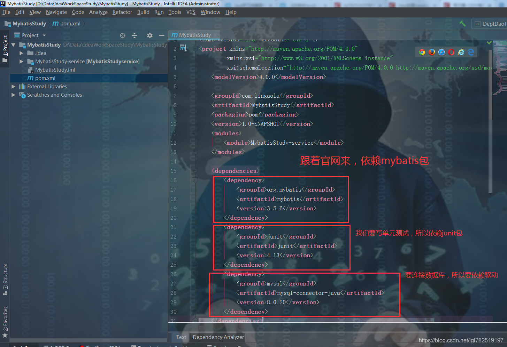Open the Build menu
The image size is (507, 347).
coord(143,12)
